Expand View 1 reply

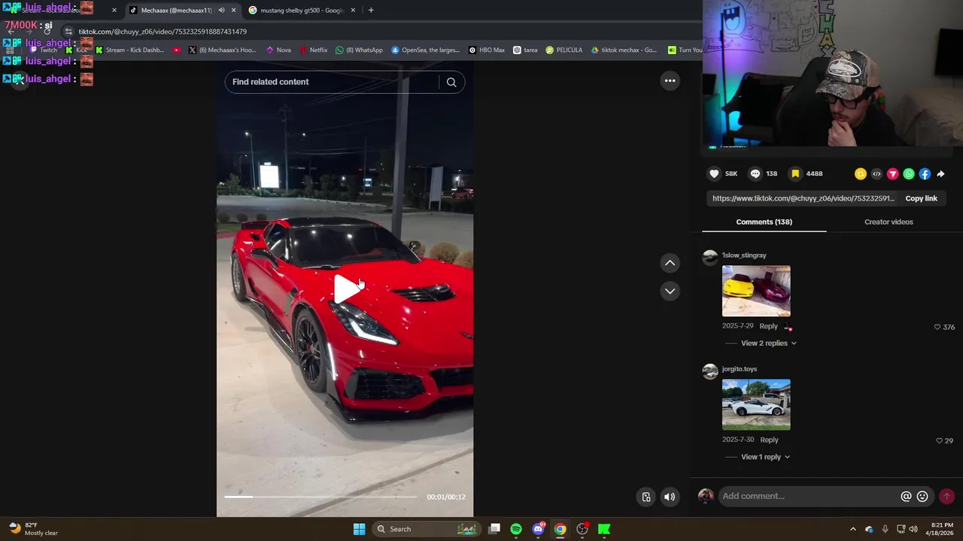pos(765,457)
